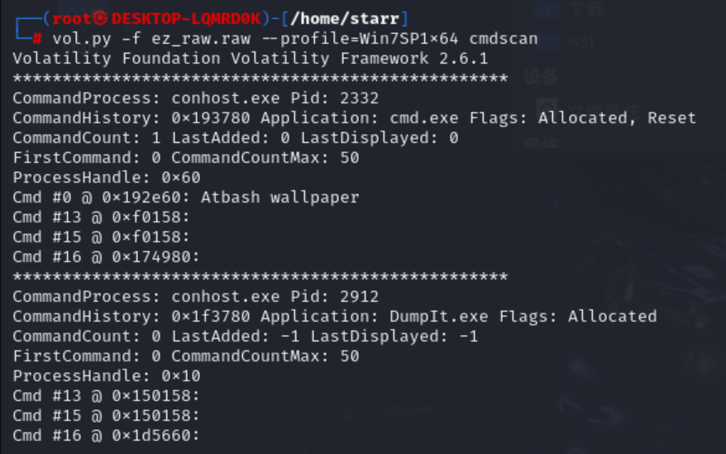Click the cmdscan plugin word
This screenshot has width=726, height=454.
coord(504,38)
